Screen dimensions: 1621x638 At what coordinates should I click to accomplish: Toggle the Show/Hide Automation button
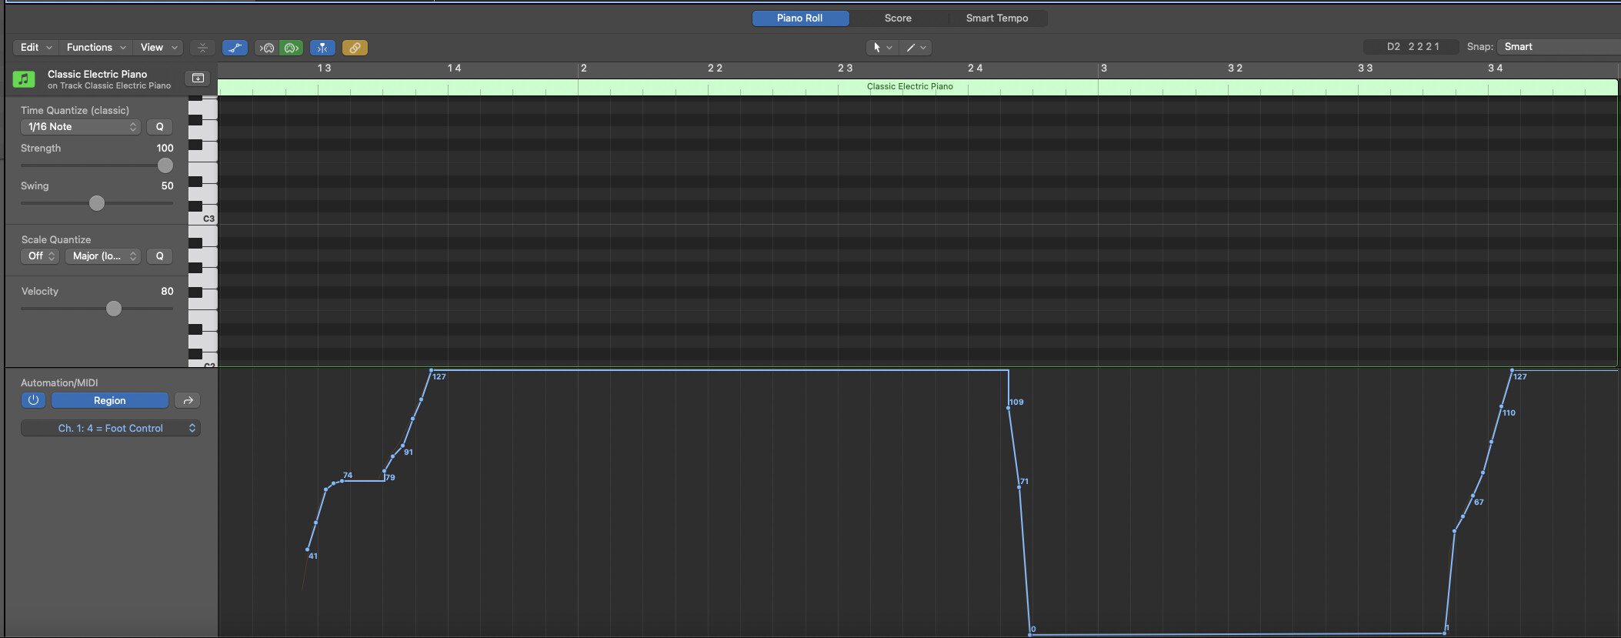[x=235, y=48]
